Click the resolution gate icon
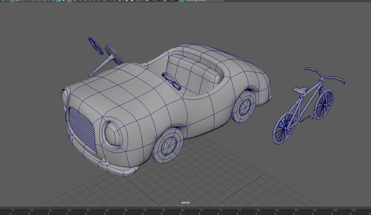The height and width of the screenshot is (215, 371). click(23, 1)
